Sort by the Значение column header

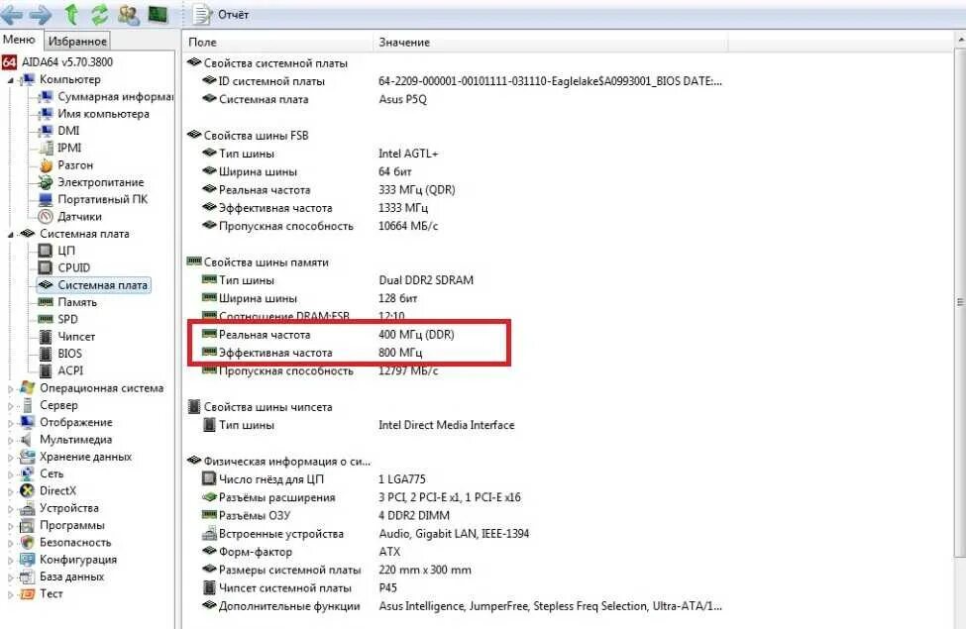pos(550,42)
